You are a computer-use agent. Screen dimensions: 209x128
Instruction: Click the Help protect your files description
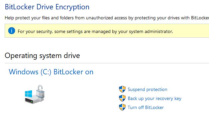point(107,18)
